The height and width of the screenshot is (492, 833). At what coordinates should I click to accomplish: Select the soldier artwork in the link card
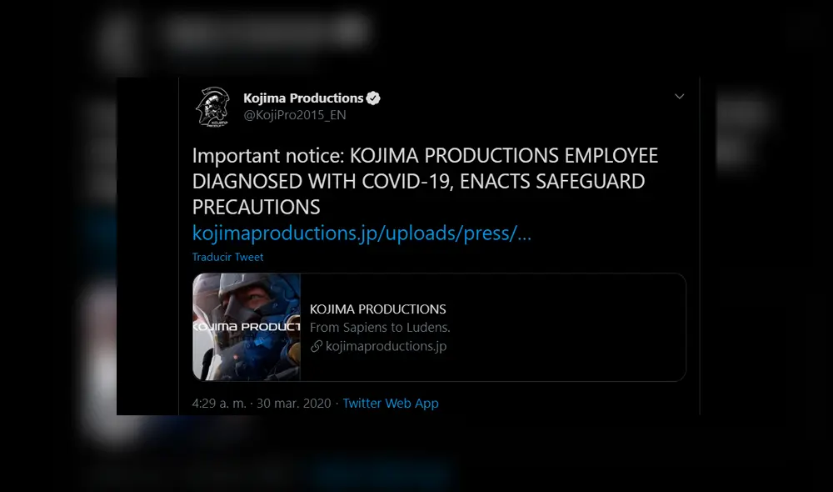tap(246, 325)
